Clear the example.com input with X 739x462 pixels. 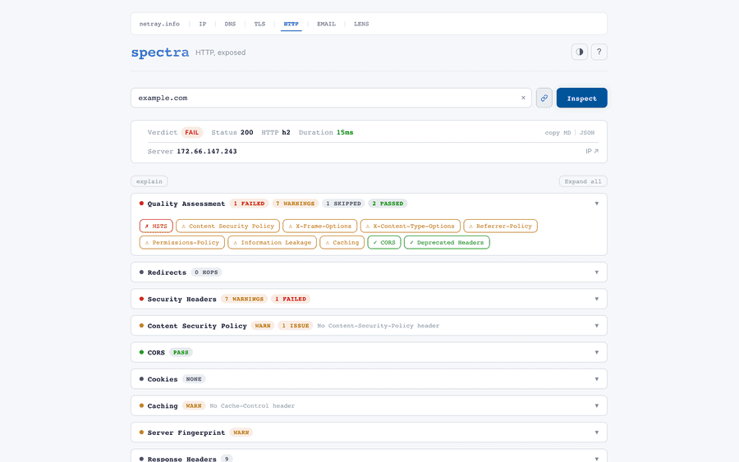tap(523, 98)
